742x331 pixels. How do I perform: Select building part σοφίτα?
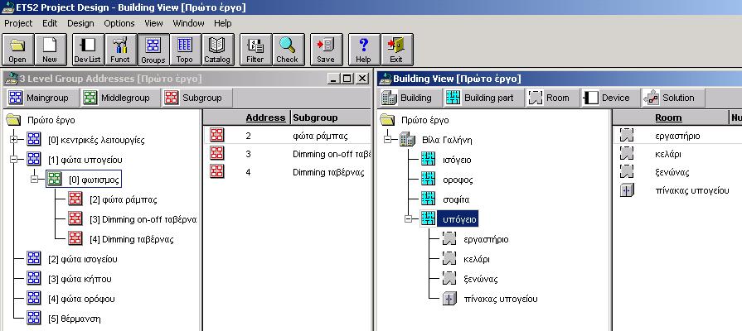click(456, 199)
